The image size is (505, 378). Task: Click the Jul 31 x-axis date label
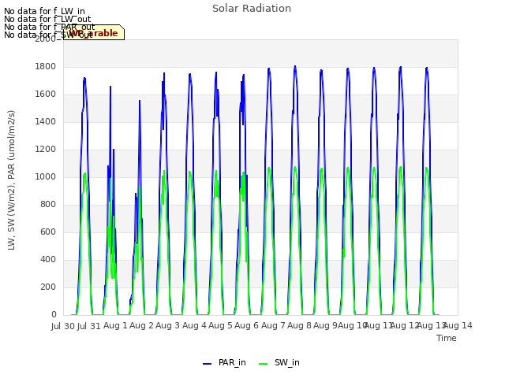89,326
